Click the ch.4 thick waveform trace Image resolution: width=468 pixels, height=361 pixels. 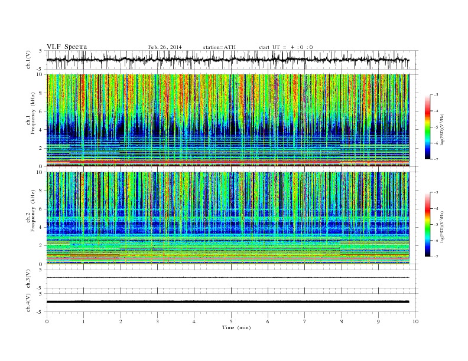click(227, 302)
